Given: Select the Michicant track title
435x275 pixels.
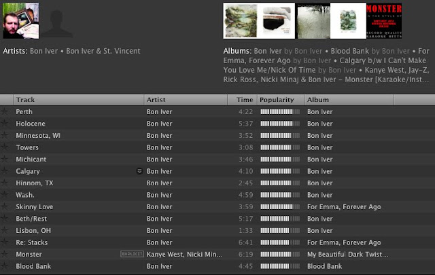Looking at the screenshot, I should pyautogui.click(x=31, y=160).
